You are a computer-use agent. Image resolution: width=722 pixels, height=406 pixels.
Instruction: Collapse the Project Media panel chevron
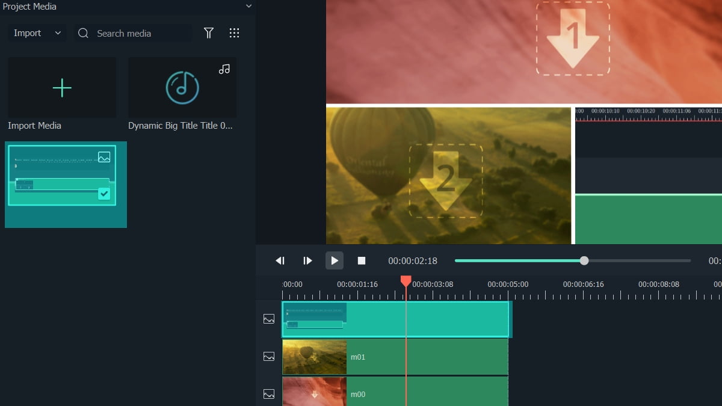(249, 6)
